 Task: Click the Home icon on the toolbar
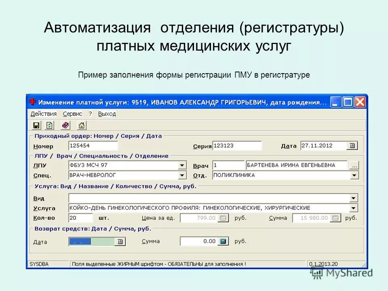pos(81,125)
